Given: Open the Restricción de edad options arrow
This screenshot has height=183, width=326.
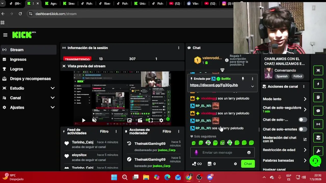Looking at the screenshot, I should [305, 150].
